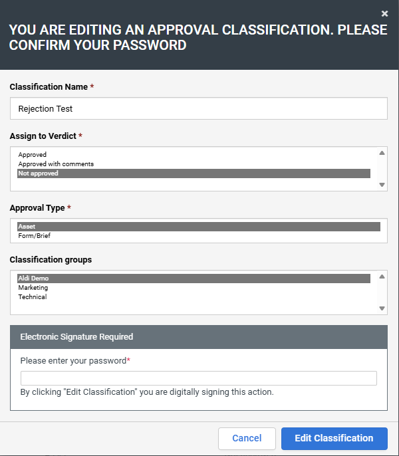Click the password entry field
The width and height of the screenshot is (399, 456).
(198, 378)
